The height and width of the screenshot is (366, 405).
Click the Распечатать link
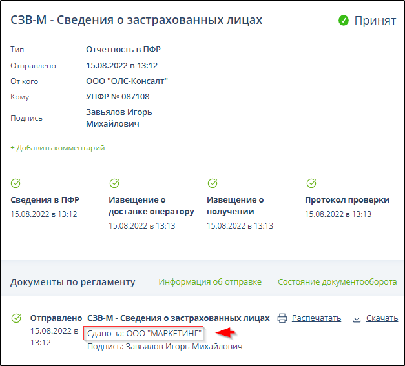316,318
